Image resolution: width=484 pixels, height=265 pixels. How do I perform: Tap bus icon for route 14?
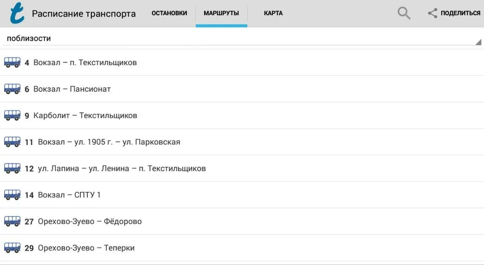tap(12, 195)
